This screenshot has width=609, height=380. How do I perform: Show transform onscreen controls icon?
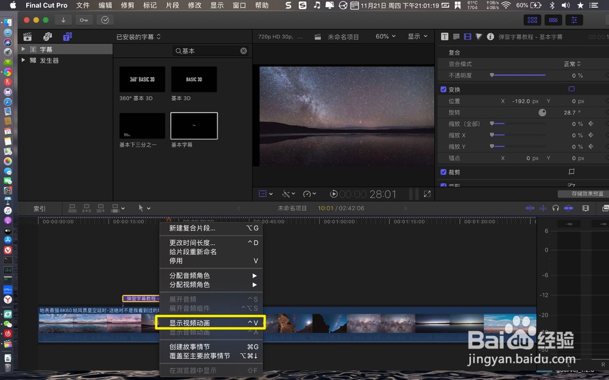point(571,89)
